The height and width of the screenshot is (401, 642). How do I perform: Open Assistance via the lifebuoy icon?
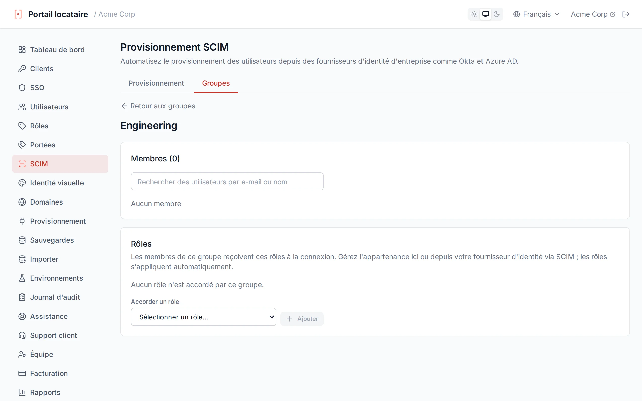click(x=22, y=316)
